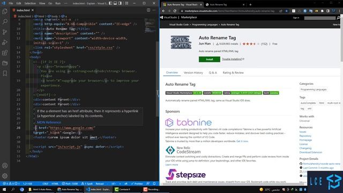Select the html breadcrumb segment

point(39,16)
